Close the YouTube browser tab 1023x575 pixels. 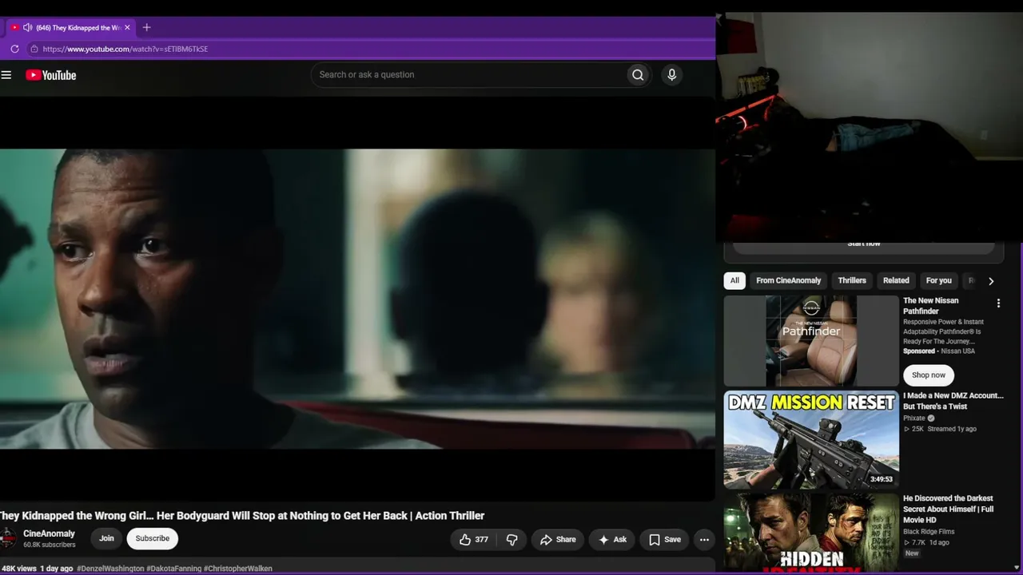pyautogui.click(x=127, y=27)
